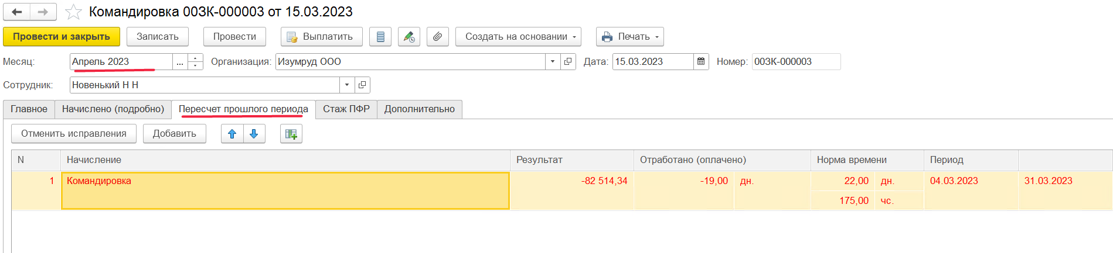
Task: Click employee field 'Новенький Н Н'
Action: tap(205, 85)
